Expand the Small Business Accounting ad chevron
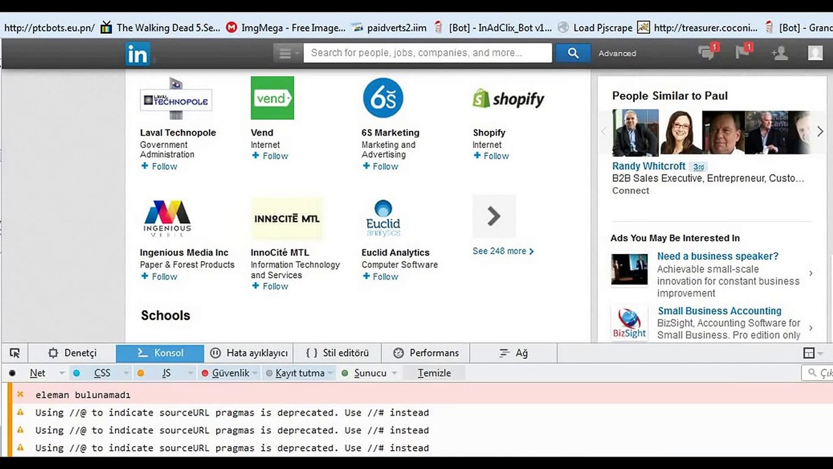833x469 pixels. coord(811,328)
